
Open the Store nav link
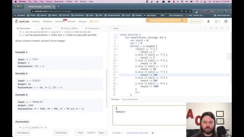(x=94, y=21)
